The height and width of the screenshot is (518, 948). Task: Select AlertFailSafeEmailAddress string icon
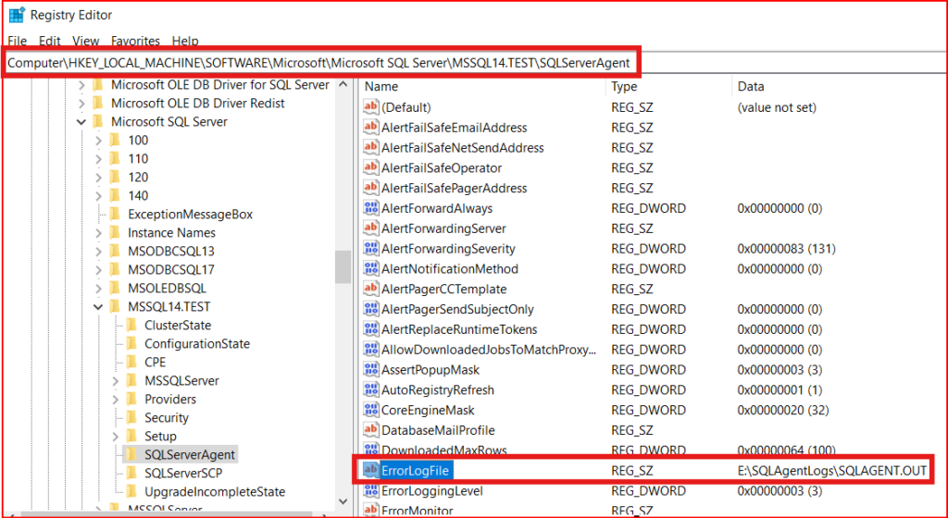point(370,128)
